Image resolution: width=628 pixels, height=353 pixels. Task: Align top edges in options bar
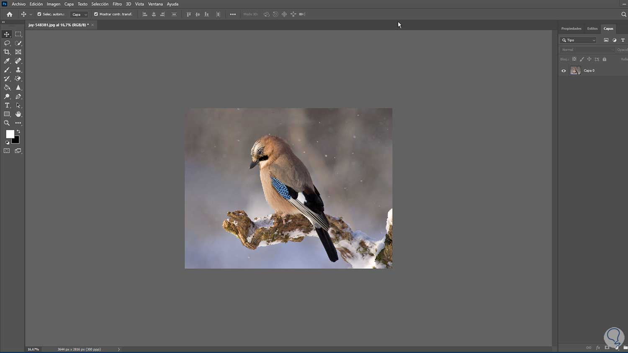coord(188,14)
